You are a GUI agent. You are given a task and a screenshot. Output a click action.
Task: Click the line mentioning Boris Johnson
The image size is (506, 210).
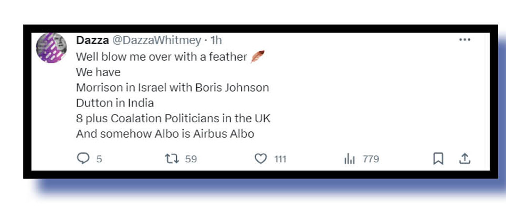coord(172,88)
